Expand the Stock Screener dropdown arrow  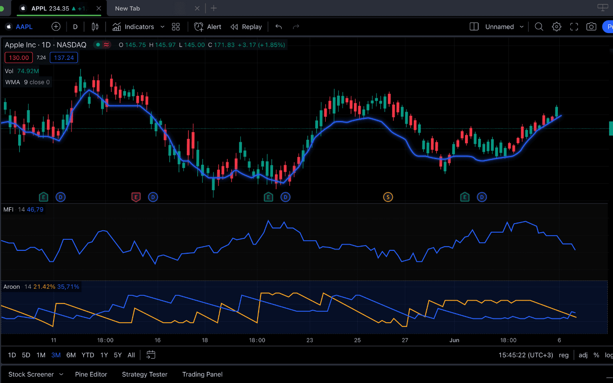pyautogui.click(x=61, y=374)
